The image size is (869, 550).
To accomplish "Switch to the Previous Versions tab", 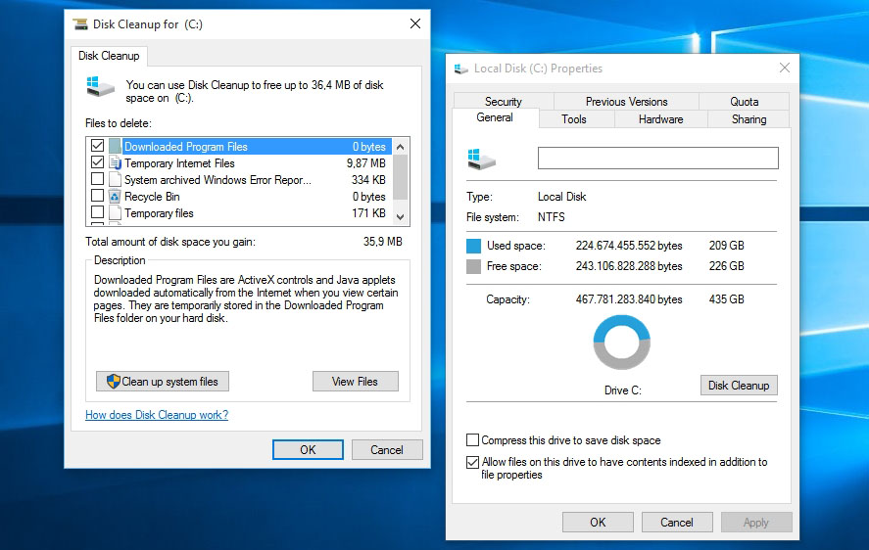I will click(626, 102).
